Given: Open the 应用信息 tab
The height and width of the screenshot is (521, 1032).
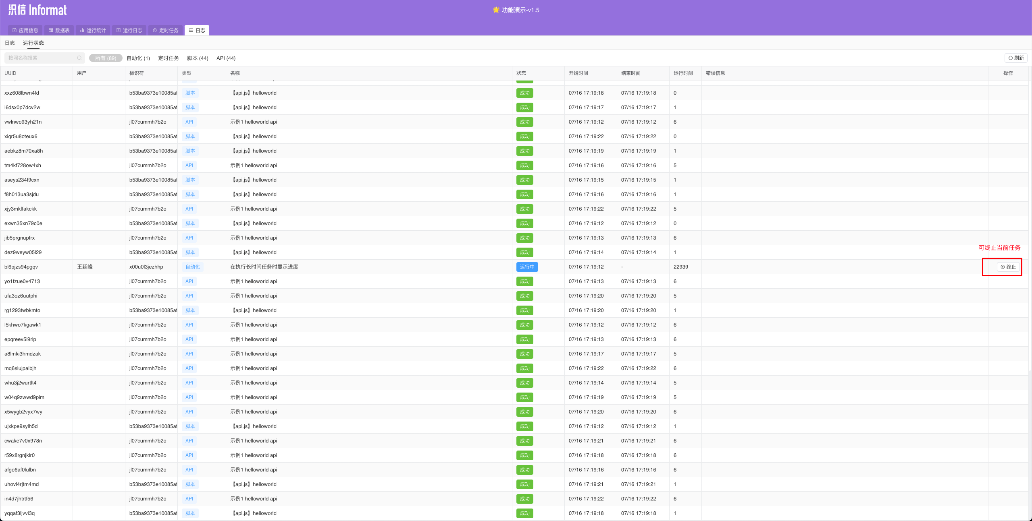Looking at the screenshot, I should coord(25,30).
